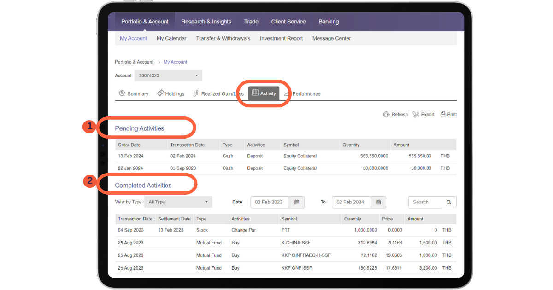Open the Research & Insights menu
This screenshot has width=553, height=290.
pyautogui.click(x=206, y=22)
